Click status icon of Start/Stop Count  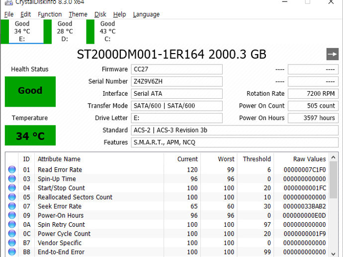[12, 188]
